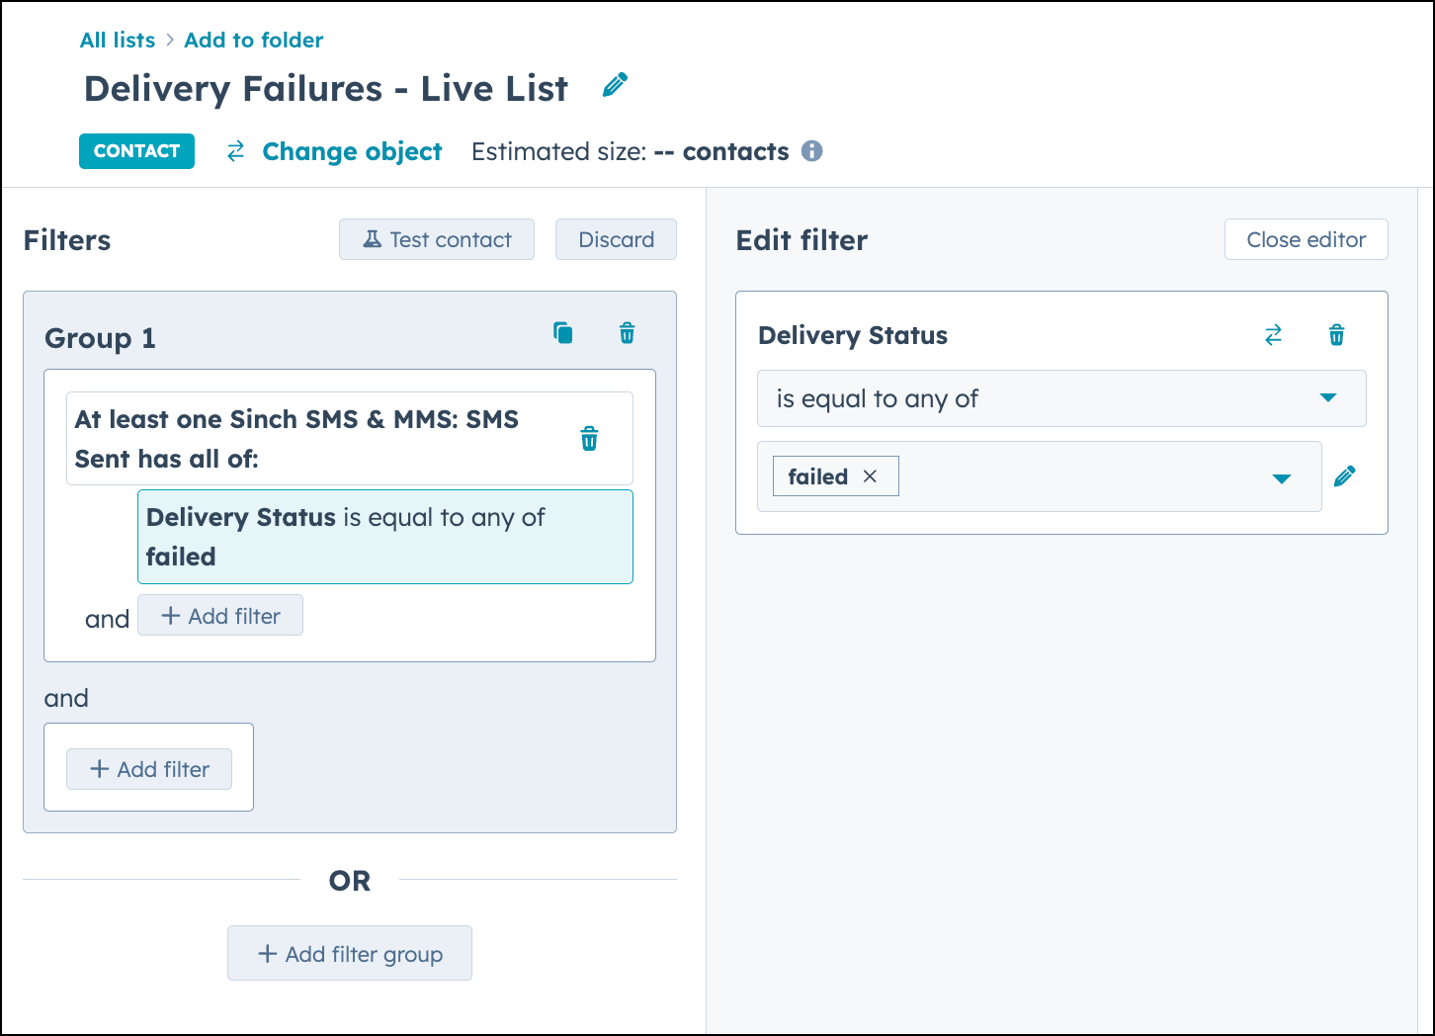Viewport: 1435px width, 1036px height.
Task: Click the info icon next to estimated size
Action: pyautogui.click(x=812, y=150)
